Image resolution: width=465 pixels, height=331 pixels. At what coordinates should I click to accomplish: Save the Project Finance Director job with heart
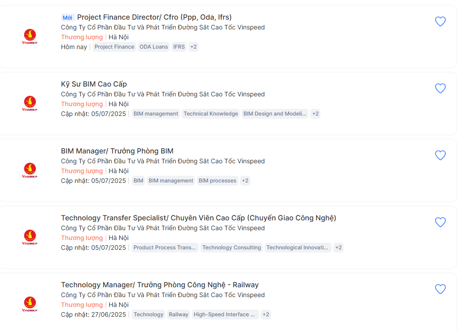440,21
